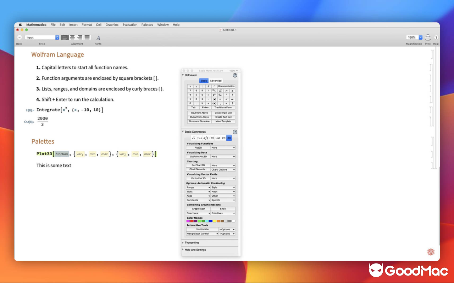Click the Wolfram spikey logo in the notebook
The image size is (454, 283).
tap(431, 252)
